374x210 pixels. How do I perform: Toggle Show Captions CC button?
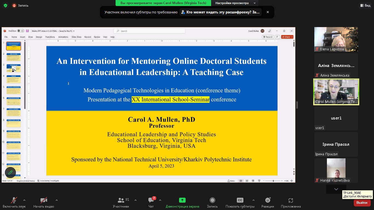click(240, 200)
